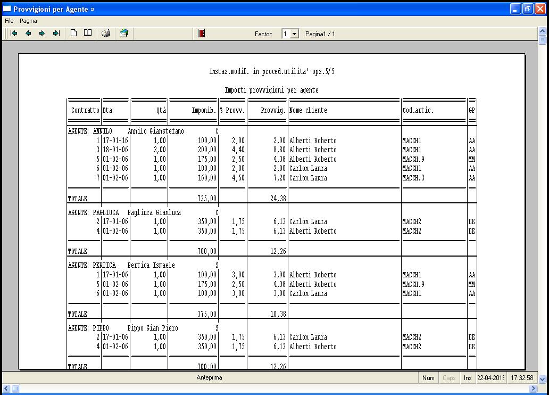The height and width of the screenshot is (395, 549).
Task: Click the total taxable amount 735,00
Action: [x=207, y=199]
